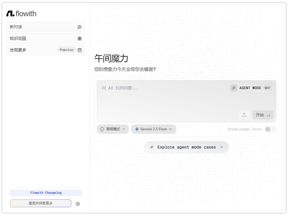Viewport: 288px width, 216px height.
Task: Click the Agent Mode wand icon
Action: point(234,88)
